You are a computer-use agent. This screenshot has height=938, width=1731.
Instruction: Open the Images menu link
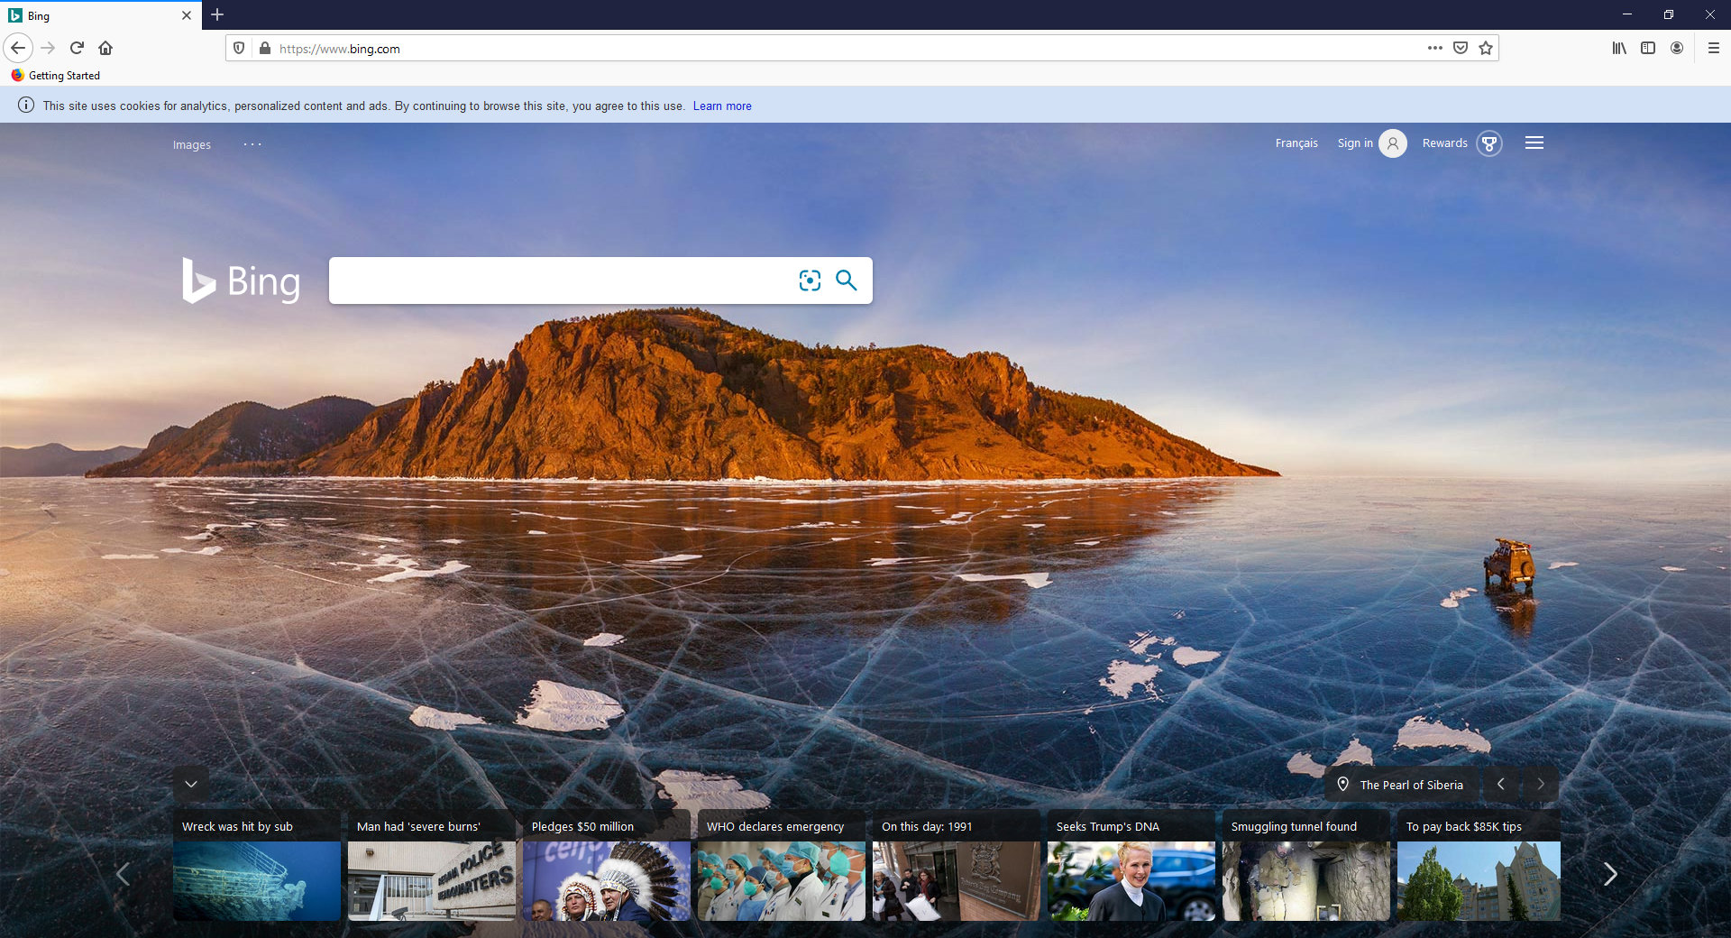(192, 145)
